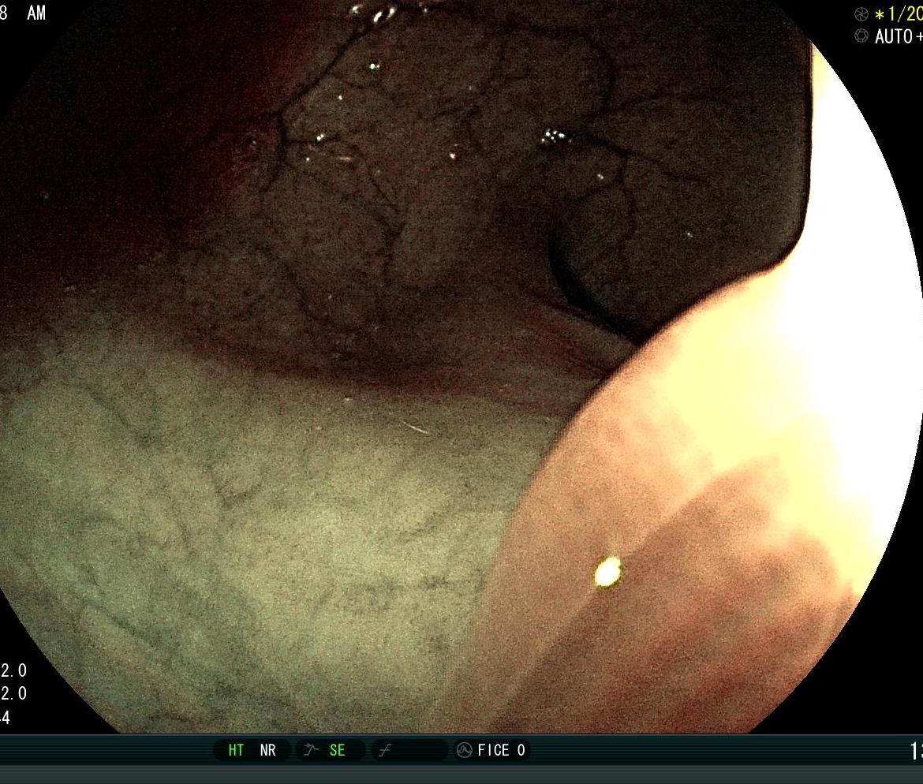Click the FICE spectrum waveform icon
The image size is (923, 784).
(465, 750)
